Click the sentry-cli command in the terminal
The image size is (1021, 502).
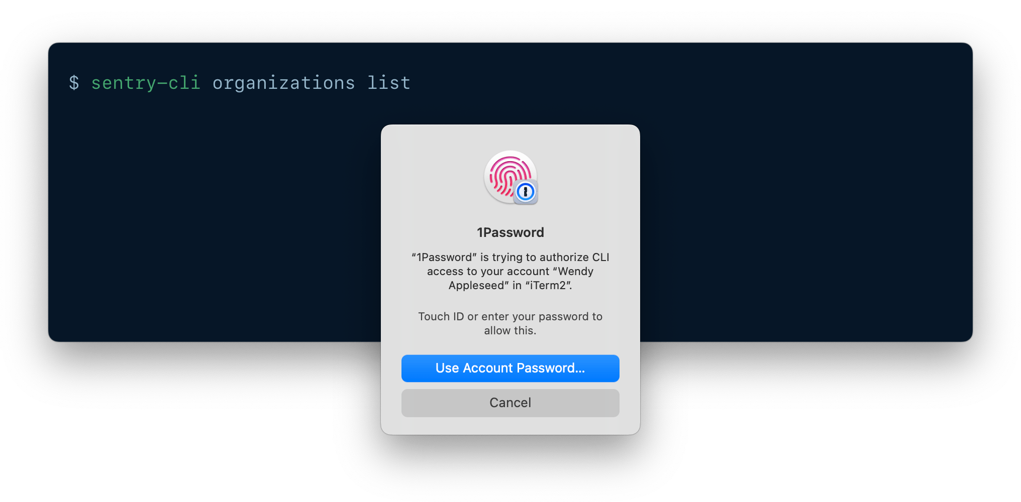145,82
